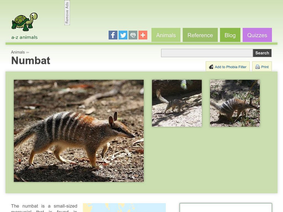Open the Quizzes section
Image resolution: width=283 pixels, height=212 pixels.
coord(258,35)
